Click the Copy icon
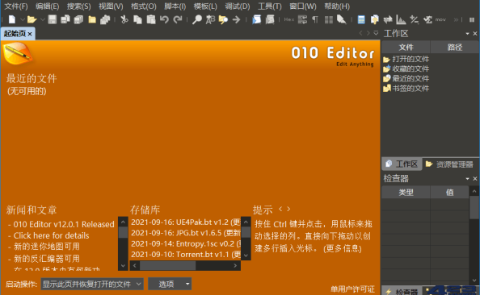Image resolution: width=480 pixels, height=295 pixels. pos(137,19)
